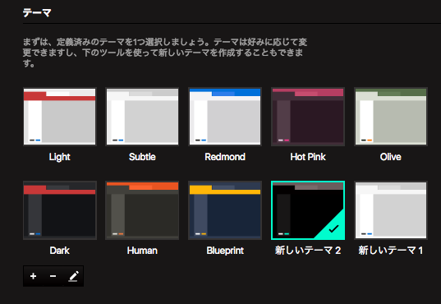
Task: Click the 新しいテーマ 2 label
Action: coord(308,251)
